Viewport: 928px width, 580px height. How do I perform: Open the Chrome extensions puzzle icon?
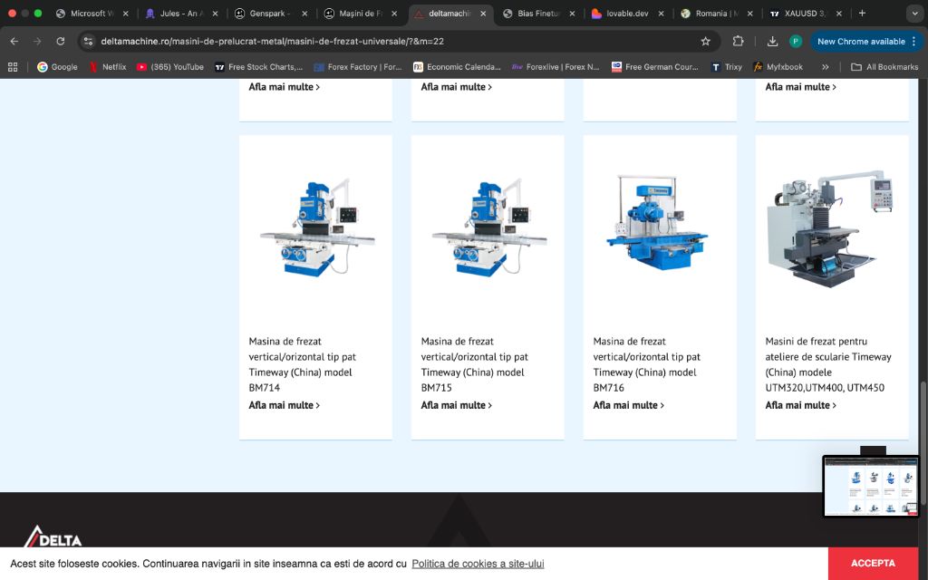click(x=738, y=41)
